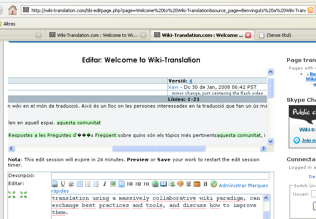
Task: Click the horizontal scrollbar thumb
Action: pyautogui.click(x=158, y=149)
